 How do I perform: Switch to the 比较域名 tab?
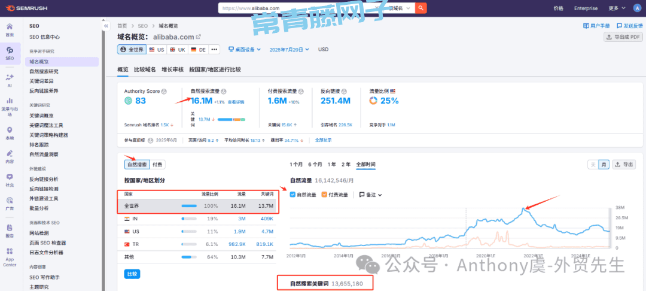(145, 69)
